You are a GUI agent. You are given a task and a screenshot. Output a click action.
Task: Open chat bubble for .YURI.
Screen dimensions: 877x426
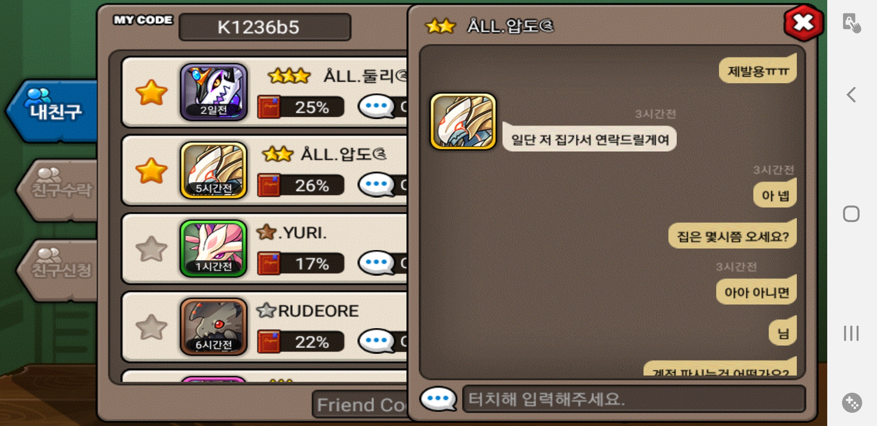376,263
